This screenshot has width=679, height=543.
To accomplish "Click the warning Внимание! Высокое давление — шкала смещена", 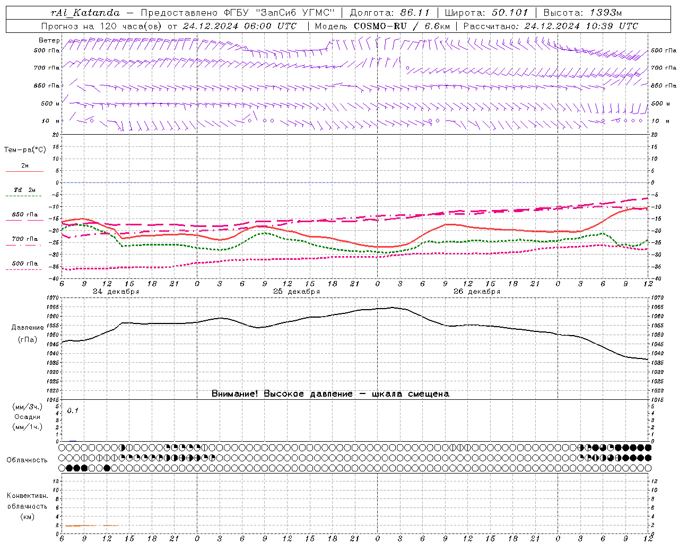I will (330, 394).
